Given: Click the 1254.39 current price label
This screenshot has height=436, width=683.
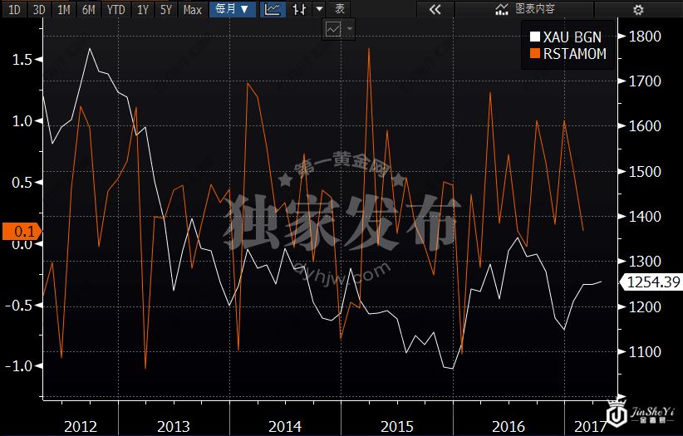Looking at the screenshot, I should pos(655,282).
